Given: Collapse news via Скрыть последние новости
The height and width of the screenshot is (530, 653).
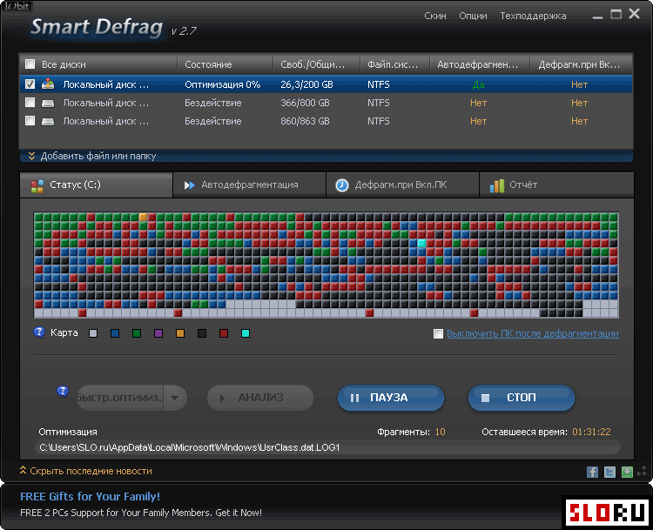Looking at the screenshot, I should click(86, 471).
